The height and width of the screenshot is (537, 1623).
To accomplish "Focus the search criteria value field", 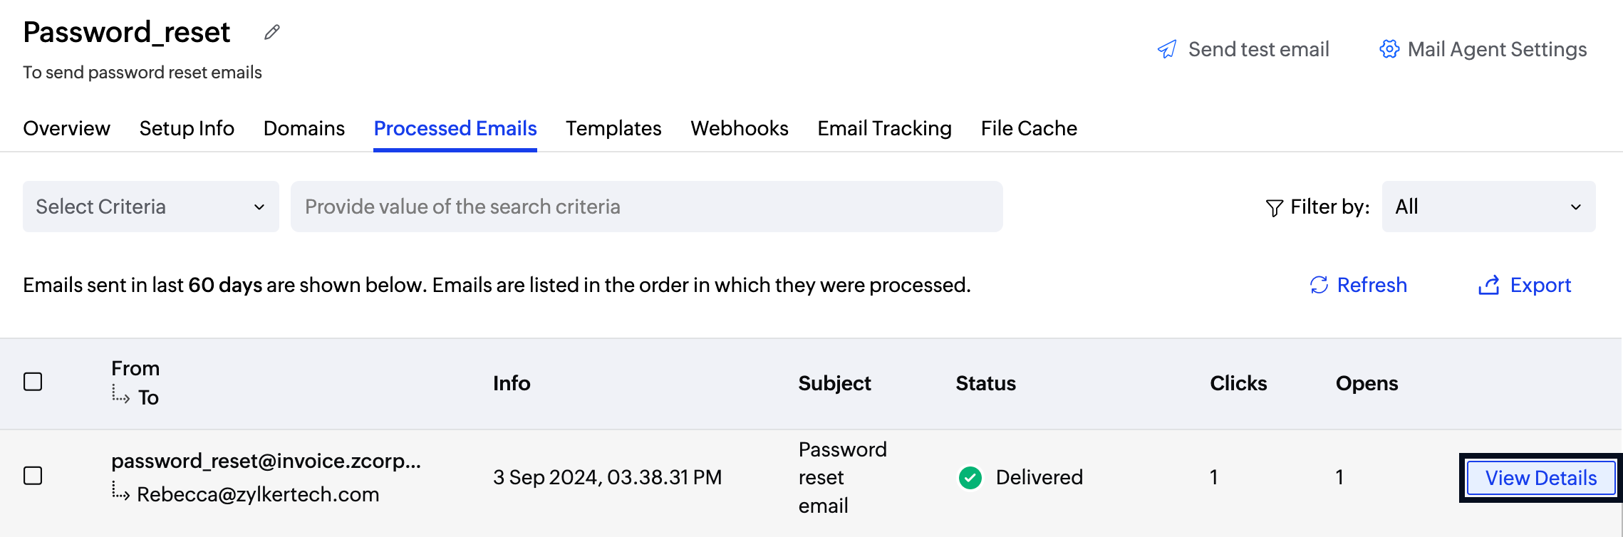I will [x=646, y=207].
